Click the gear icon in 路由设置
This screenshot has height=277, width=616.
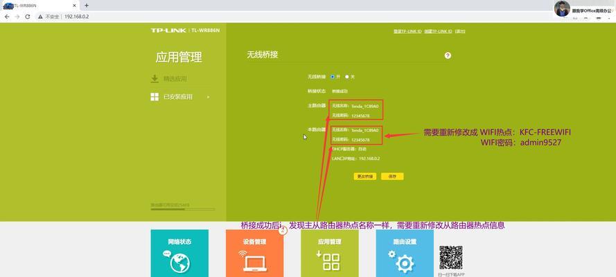coord(405,264)
